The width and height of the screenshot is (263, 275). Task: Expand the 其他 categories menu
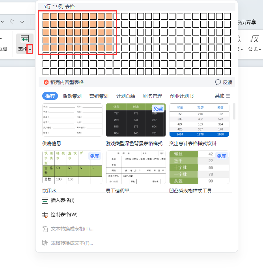click(222, 96)
